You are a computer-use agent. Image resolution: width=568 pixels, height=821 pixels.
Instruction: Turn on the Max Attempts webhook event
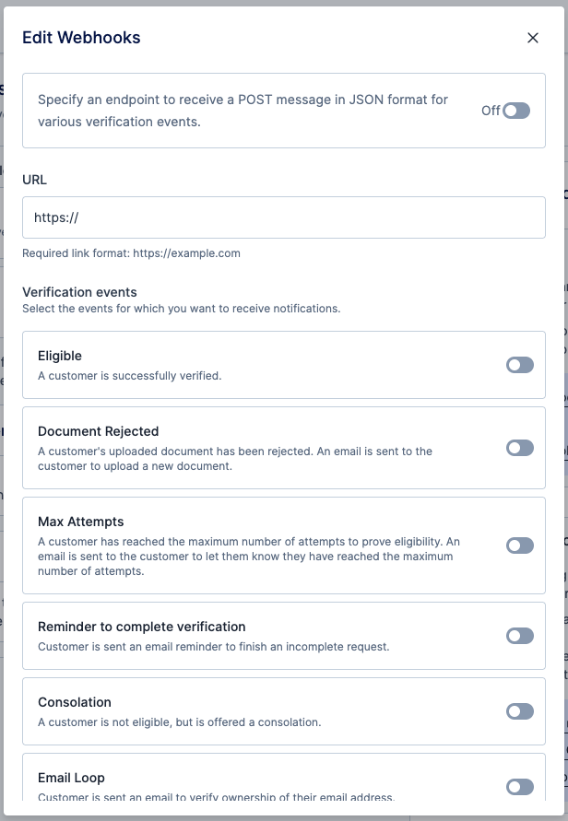tap(517, 544)
